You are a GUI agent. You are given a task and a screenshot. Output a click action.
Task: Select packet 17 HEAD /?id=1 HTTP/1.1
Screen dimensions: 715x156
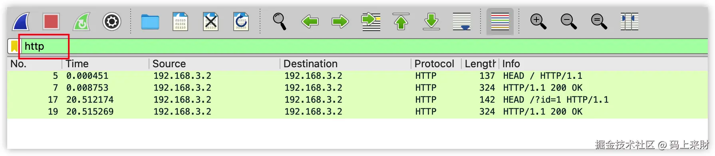pos(357,99)
